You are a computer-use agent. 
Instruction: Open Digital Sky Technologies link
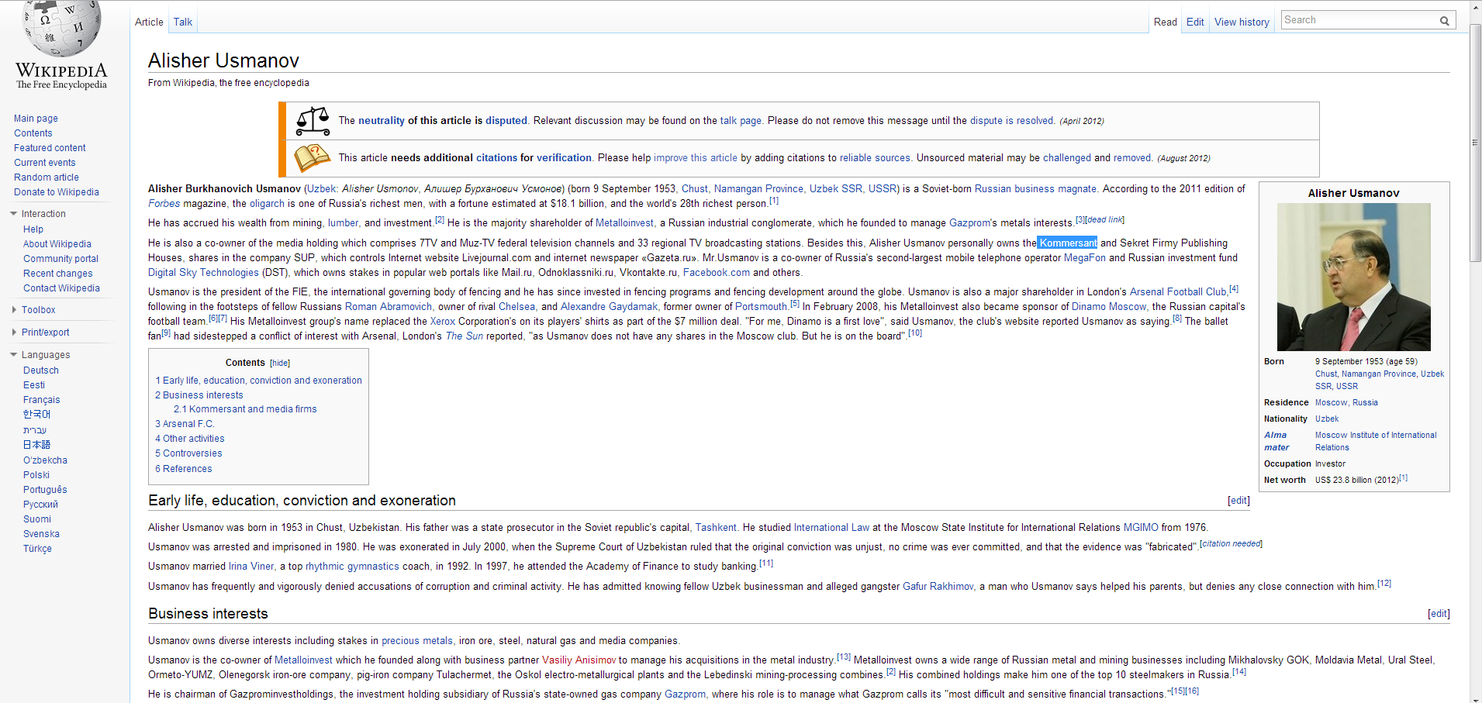[x=203, y=273]
